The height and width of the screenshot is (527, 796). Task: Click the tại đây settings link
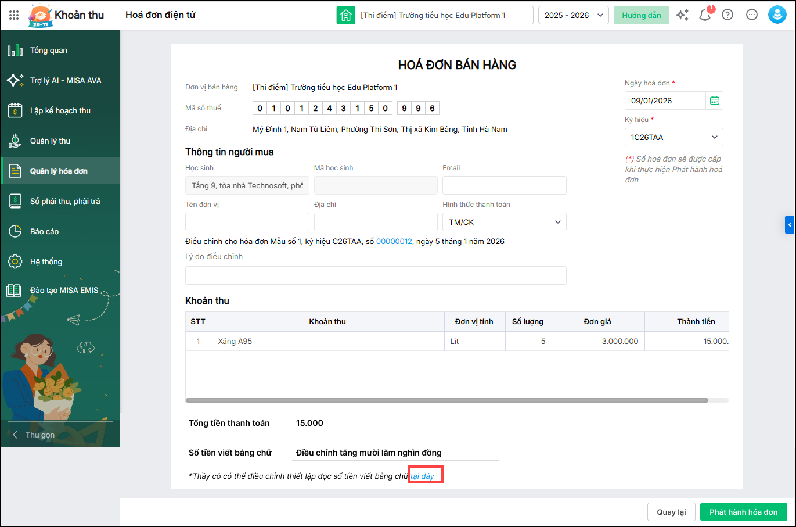pos(423,476)
